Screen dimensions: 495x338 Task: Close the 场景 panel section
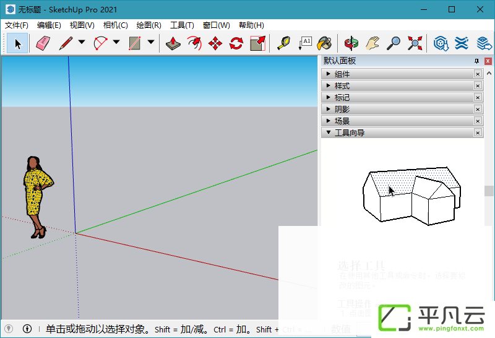coord(478,121)
